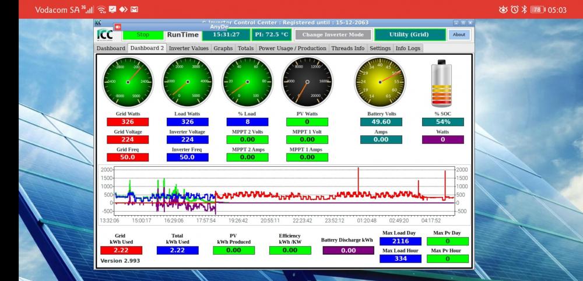The width and height of the screenshot is (583, 281).
Task: Click the Max Load Hour value 334
Action: 401,259
